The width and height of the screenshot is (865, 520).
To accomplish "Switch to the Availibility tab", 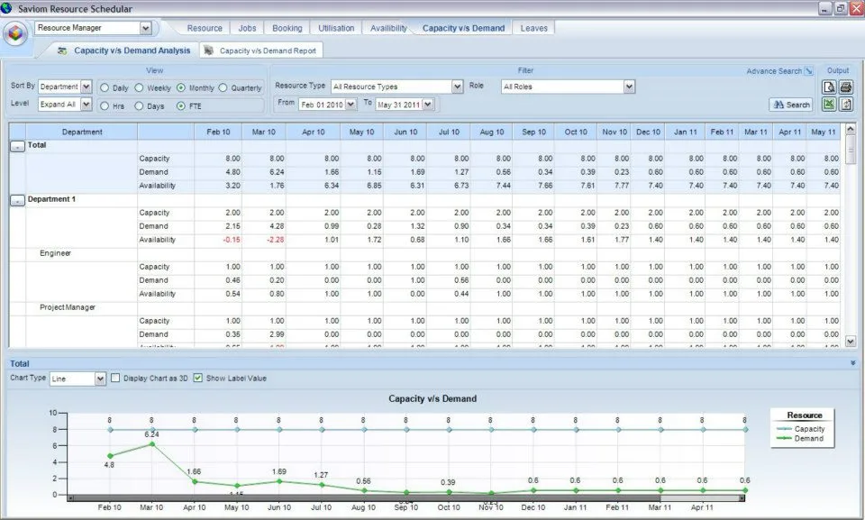I will pyautogui.click(x=388, y=28).
